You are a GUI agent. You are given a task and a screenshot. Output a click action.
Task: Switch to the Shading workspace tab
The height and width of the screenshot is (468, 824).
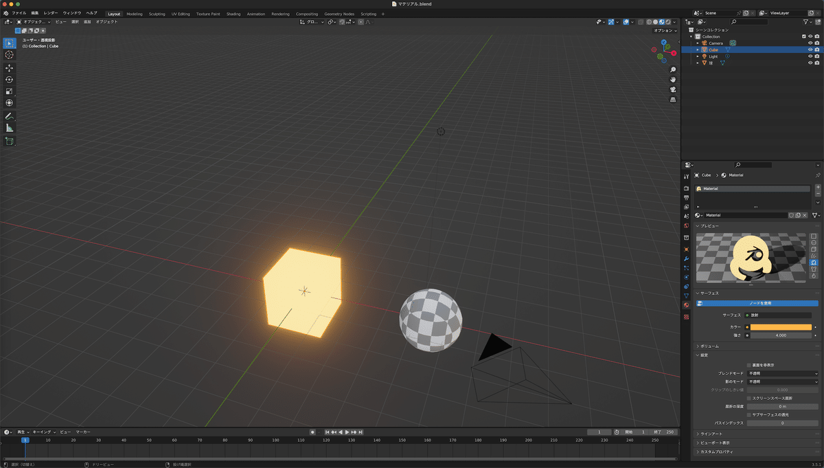233,14
